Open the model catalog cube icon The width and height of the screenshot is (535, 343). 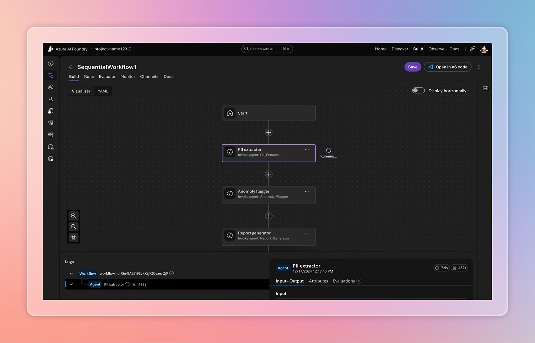(51, 87)
